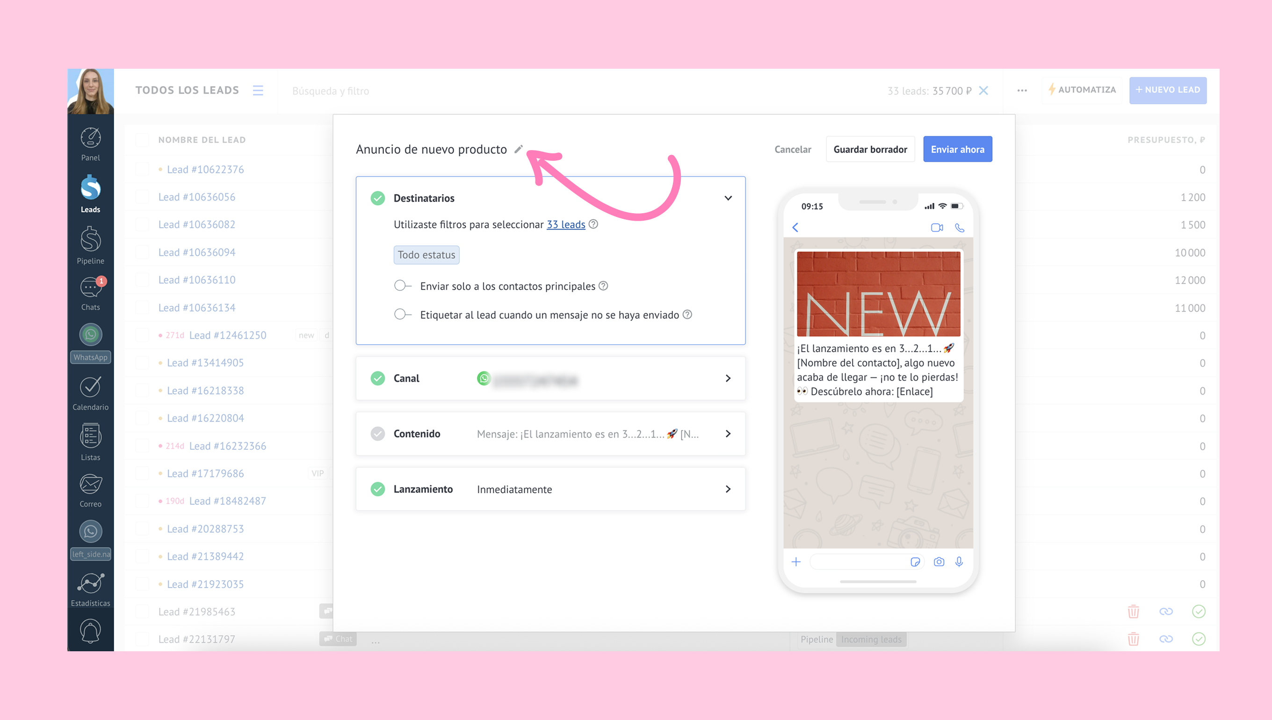The width and height of the screenshot is (1272, 720).
Task: Expand the Canal section arrow
Action: point(728,378)
